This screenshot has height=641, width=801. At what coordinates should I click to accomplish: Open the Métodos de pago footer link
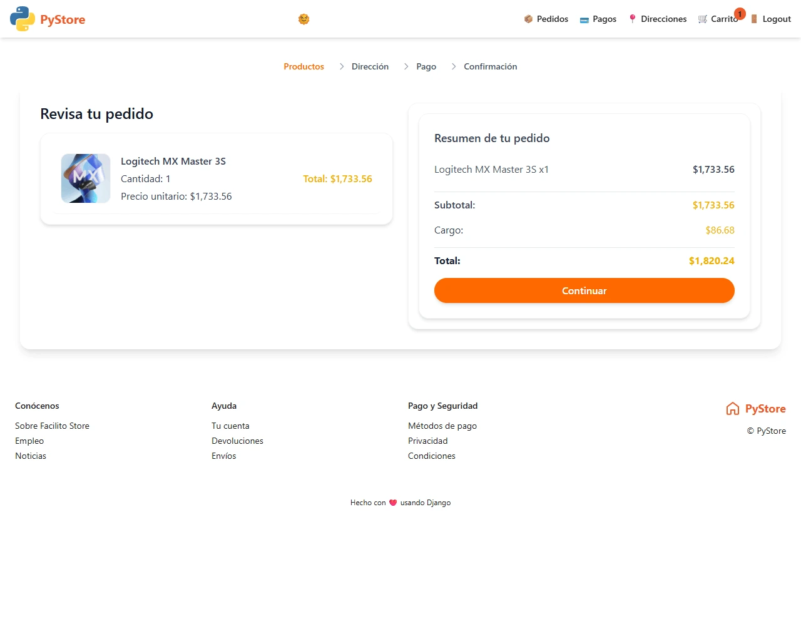click(442, 426)
